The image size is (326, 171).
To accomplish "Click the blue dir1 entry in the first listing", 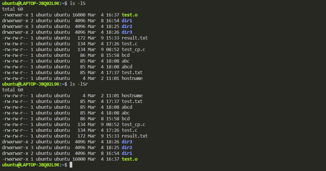I will 127,21.
